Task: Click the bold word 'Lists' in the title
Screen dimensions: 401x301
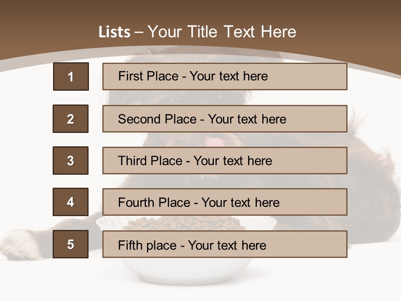Action: tap(114, 32)
